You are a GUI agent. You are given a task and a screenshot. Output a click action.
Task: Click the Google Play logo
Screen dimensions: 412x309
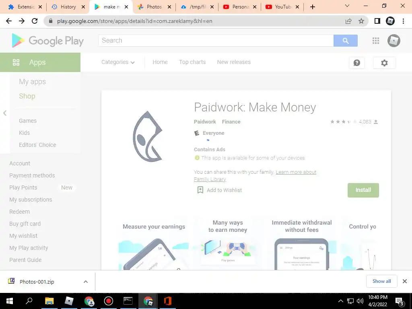(48, 41)
